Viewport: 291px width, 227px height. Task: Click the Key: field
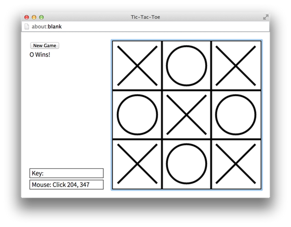(66, 173)
